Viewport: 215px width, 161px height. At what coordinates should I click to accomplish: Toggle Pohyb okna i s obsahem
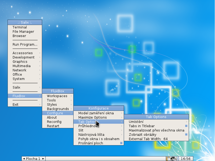pyautogui.click(x=99, y=139)
